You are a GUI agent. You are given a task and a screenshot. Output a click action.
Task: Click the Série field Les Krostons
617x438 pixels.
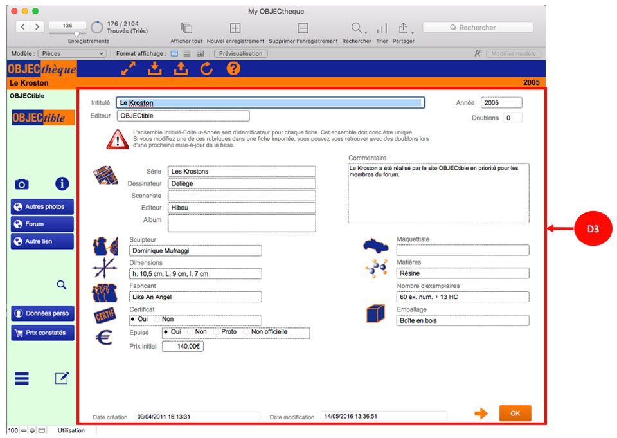242,171
